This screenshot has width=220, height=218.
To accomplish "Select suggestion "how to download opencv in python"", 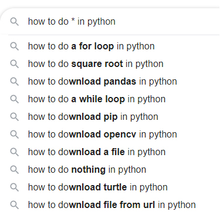I will click(110, 135).
